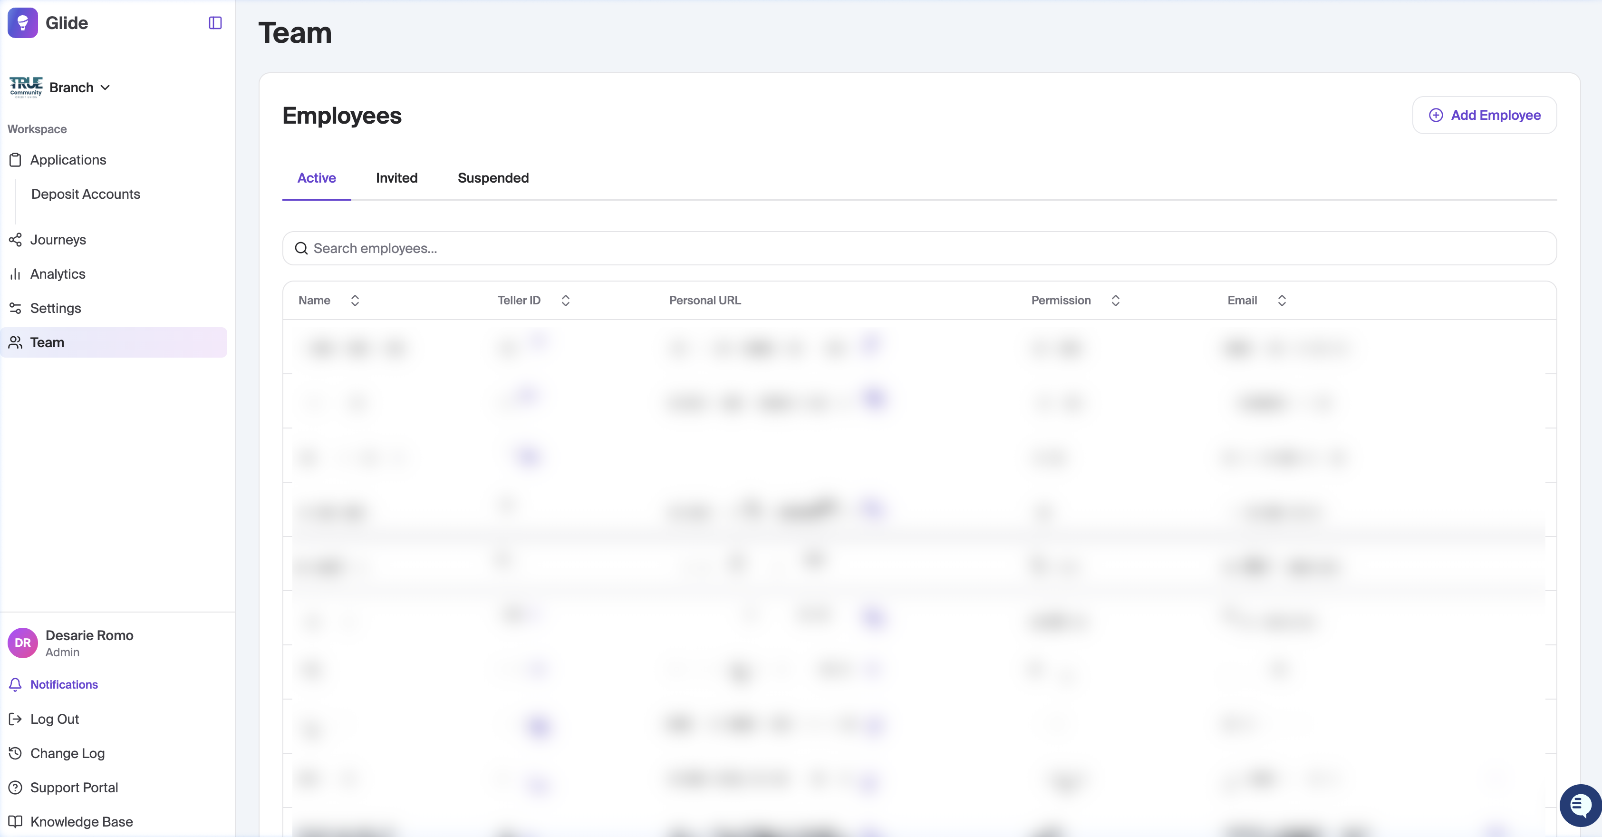The height and width of the screenshot is (837, 1602).
Task: Switch to the Invited tab
Action: tap(397, 178)
